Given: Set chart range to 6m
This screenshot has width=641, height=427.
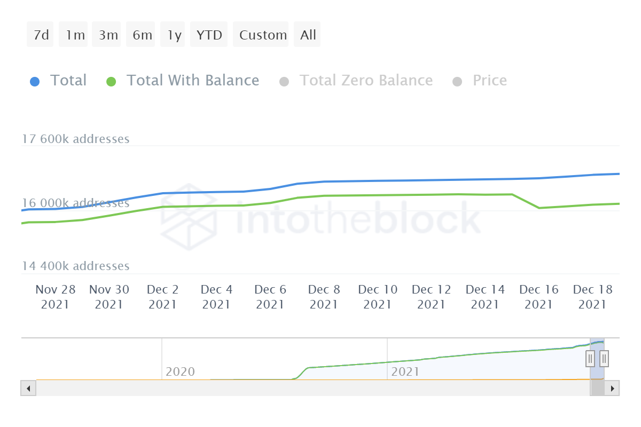Looking at the screenshot, I should [142, 35].
